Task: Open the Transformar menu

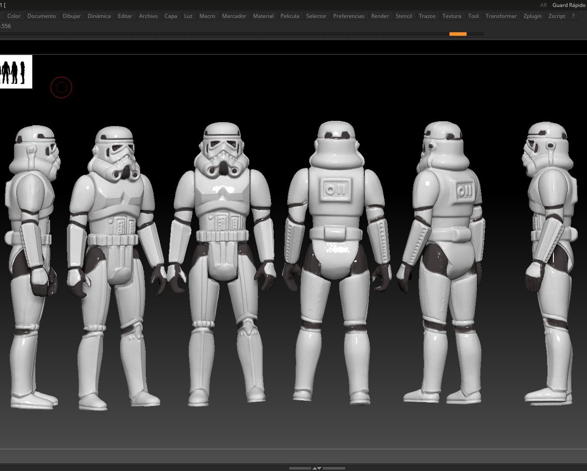Action: pos(501,16)
